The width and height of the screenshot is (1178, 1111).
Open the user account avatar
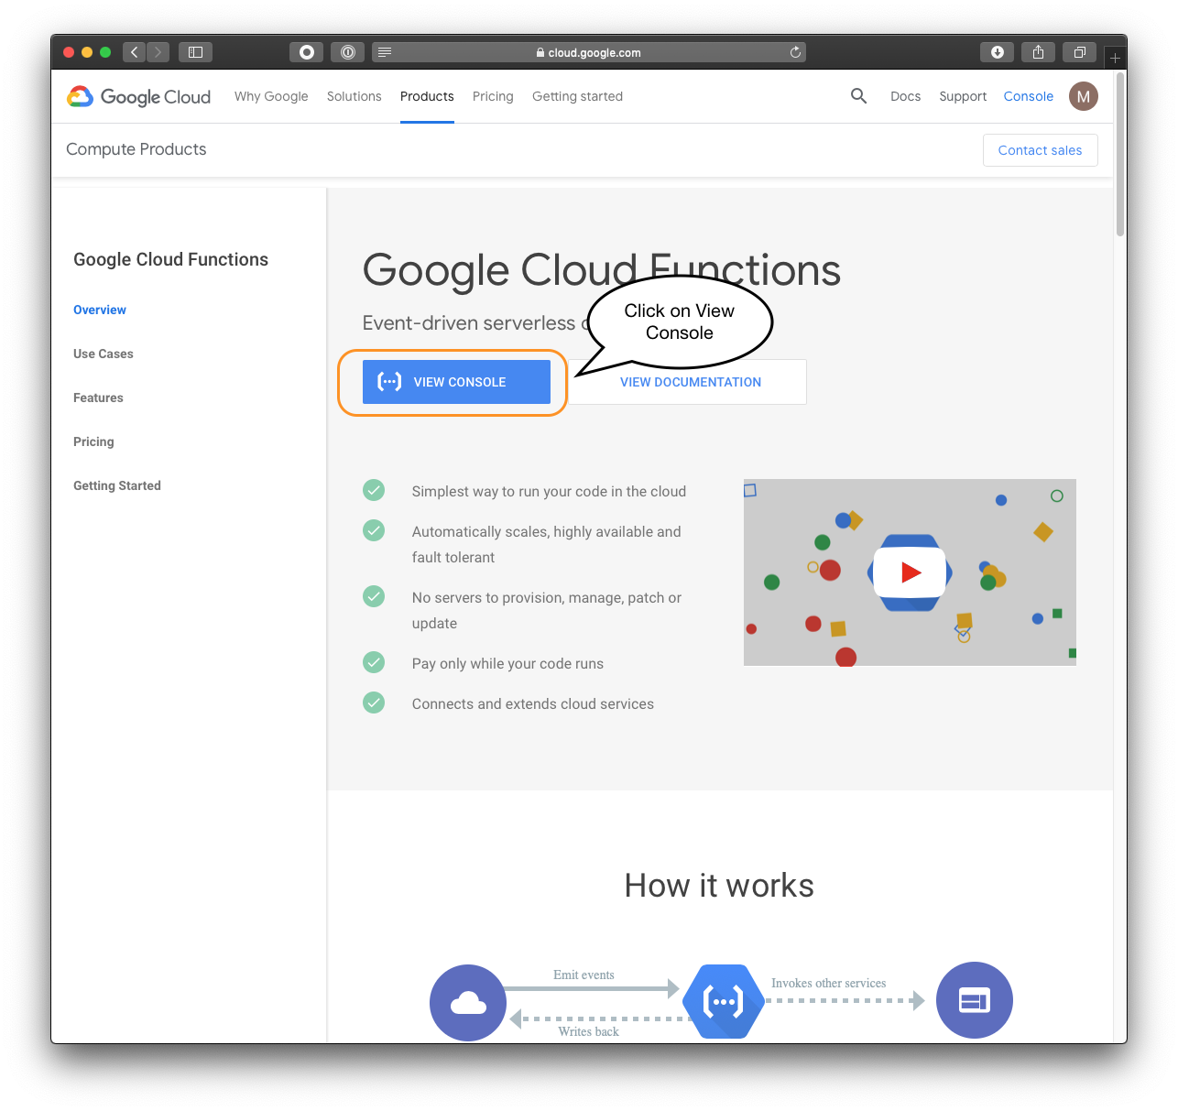coord(1083,96)
